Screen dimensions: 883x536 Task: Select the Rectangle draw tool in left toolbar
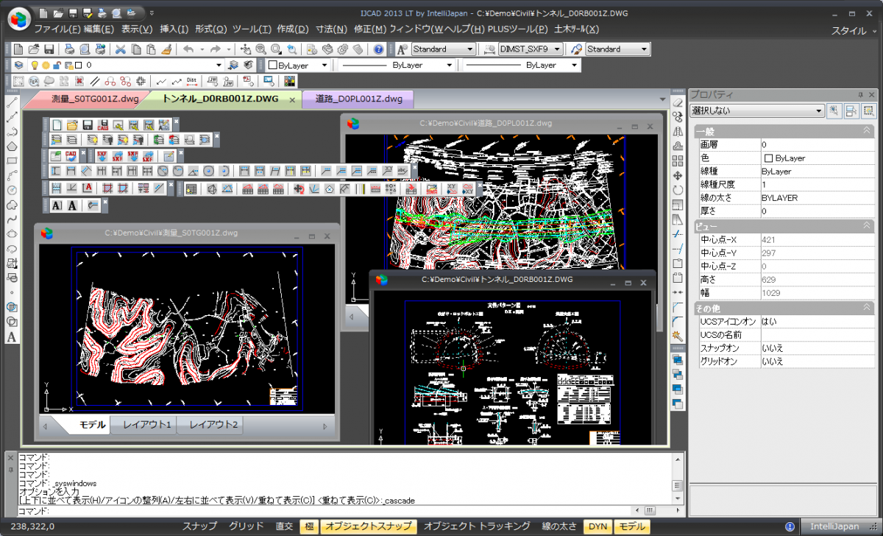click(x=12, y=161)
